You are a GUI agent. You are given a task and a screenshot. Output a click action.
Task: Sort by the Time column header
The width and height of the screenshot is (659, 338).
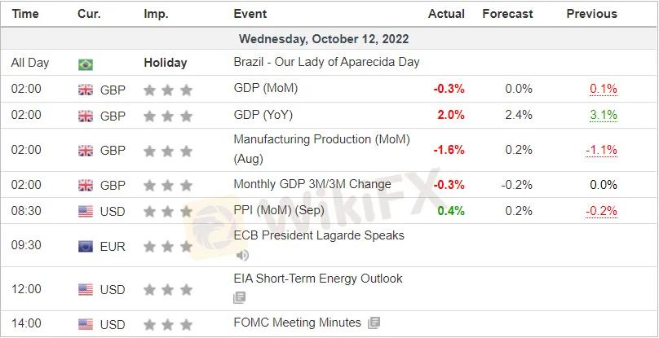[x=25, y=14]
